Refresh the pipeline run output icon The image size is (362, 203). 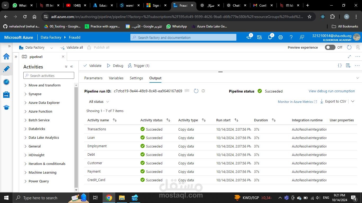point(196,91)
